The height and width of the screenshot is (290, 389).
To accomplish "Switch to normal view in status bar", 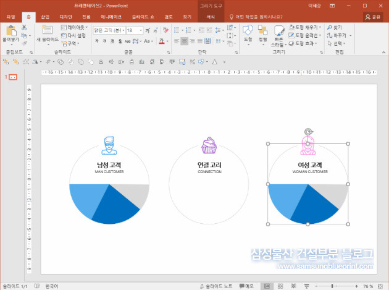I will 267,286.
